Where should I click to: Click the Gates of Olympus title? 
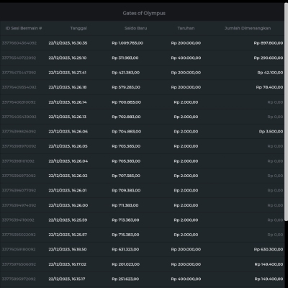tap(144, 13)
